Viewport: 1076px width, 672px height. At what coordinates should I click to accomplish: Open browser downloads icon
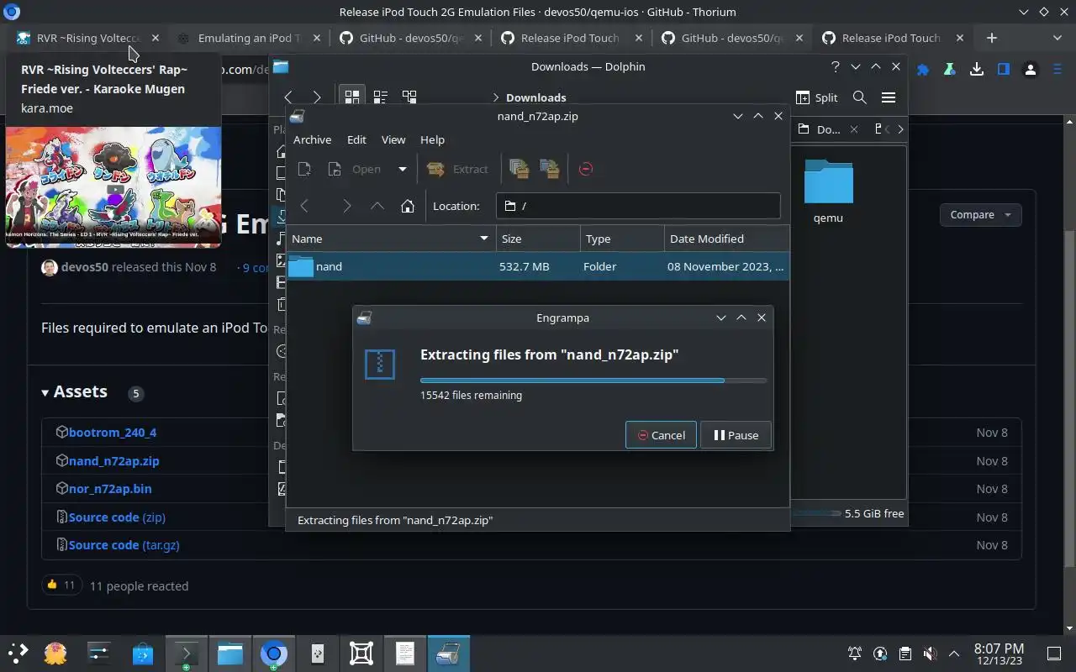[976, 70]
